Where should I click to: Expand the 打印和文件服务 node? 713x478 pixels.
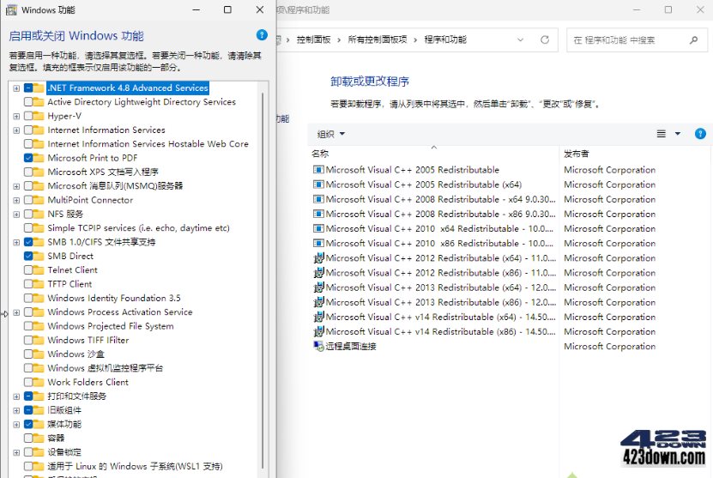[x=16, y=396]
